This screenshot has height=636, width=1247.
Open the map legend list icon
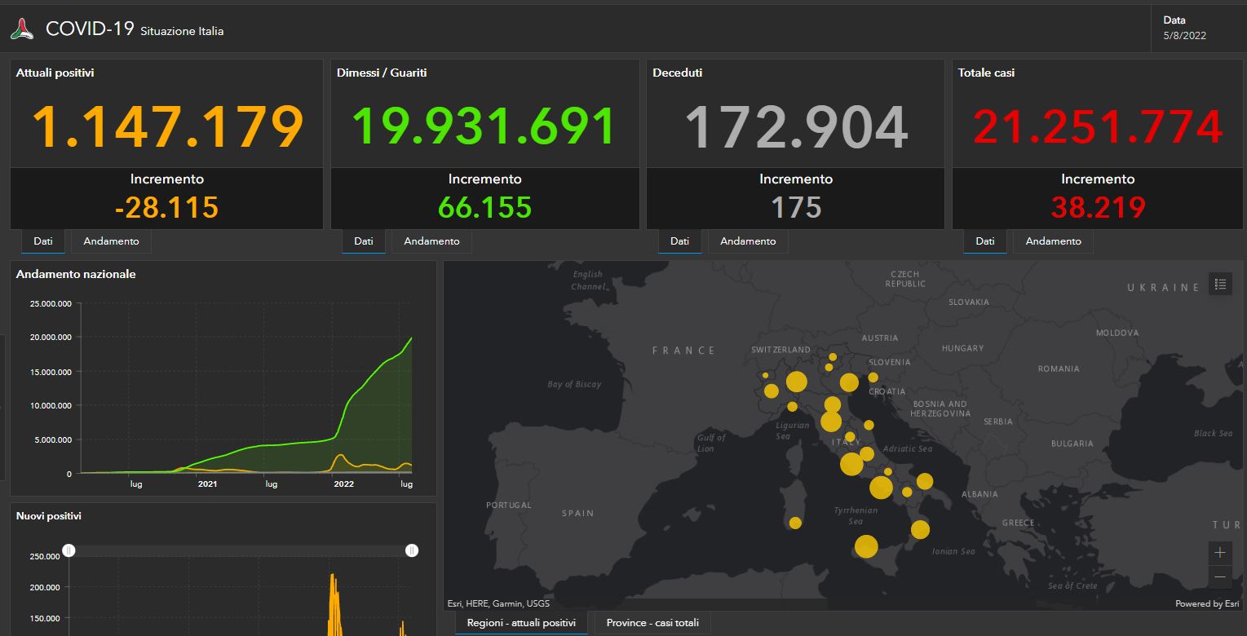(x=1220, y=284)
